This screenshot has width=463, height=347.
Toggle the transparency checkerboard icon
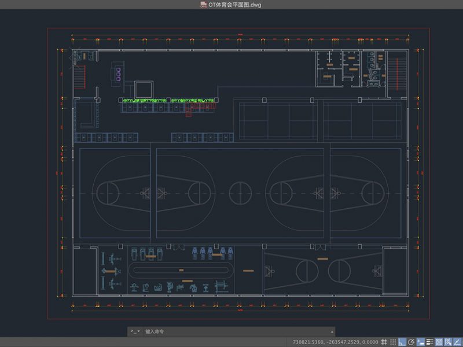point(439,342)
